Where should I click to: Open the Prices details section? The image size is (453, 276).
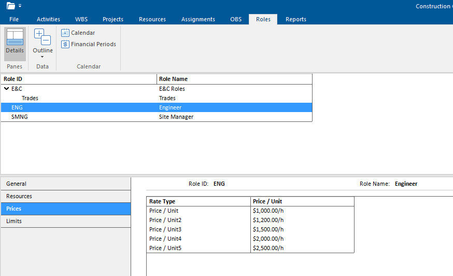click(x=66, y=209)
